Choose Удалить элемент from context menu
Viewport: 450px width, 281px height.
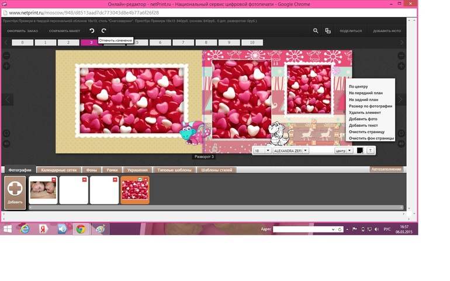click(x=365, y=113)
